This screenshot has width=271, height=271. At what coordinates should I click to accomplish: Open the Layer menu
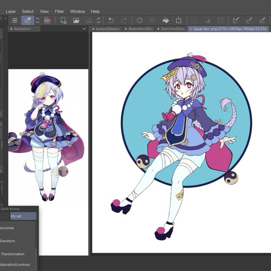[x=11, y=12]
